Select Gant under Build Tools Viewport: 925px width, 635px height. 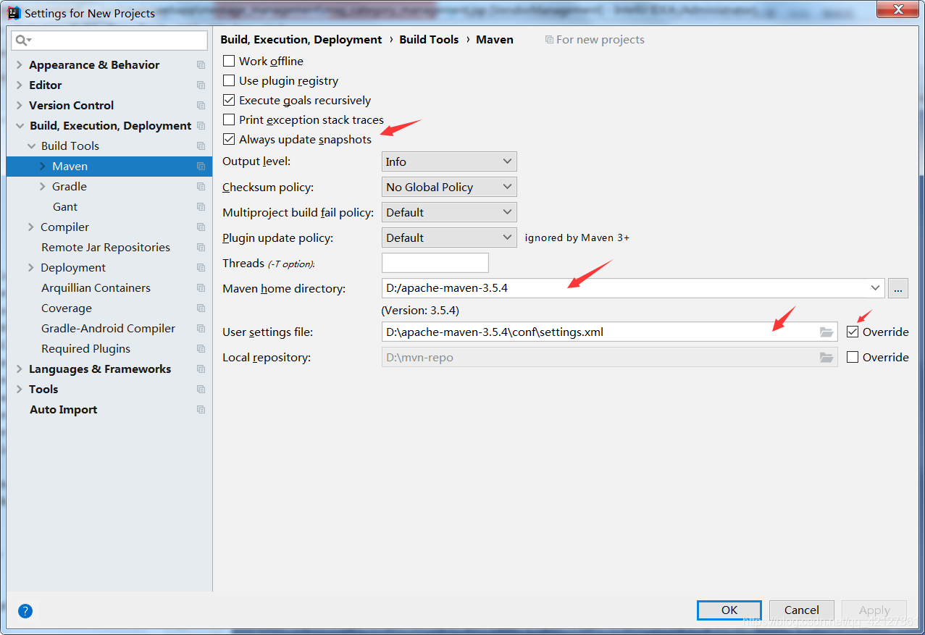65,207
